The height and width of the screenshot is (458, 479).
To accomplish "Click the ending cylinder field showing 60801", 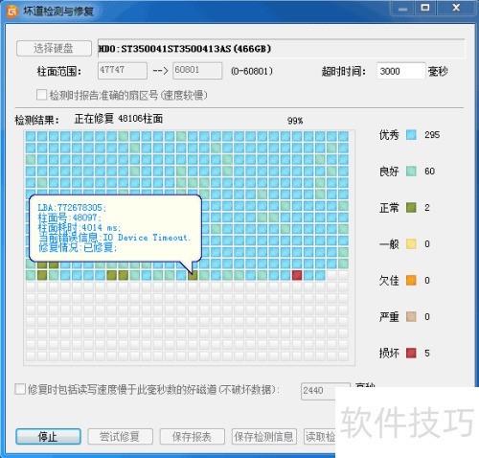I will (x=197, y=71).
